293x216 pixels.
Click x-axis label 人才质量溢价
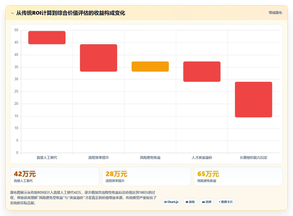click(202, 158)
